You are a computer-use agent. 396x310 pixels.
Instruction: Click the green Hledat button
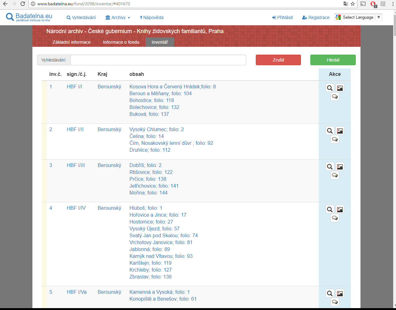tap(333, 60)
